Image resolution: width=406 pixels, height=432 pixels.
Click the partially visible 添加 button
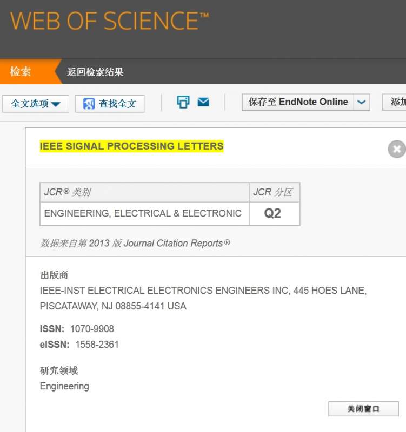pyautogui.click(x=397, y=102)
